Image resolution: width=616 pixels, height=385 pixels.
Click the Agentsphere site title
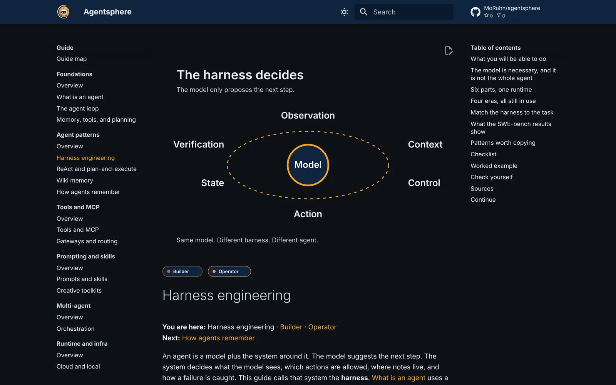(x=107, y=12)
